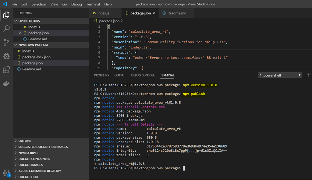312x180 pixels.
Task: Open the terminal shell selector dropdown
Action: point(280,75)
